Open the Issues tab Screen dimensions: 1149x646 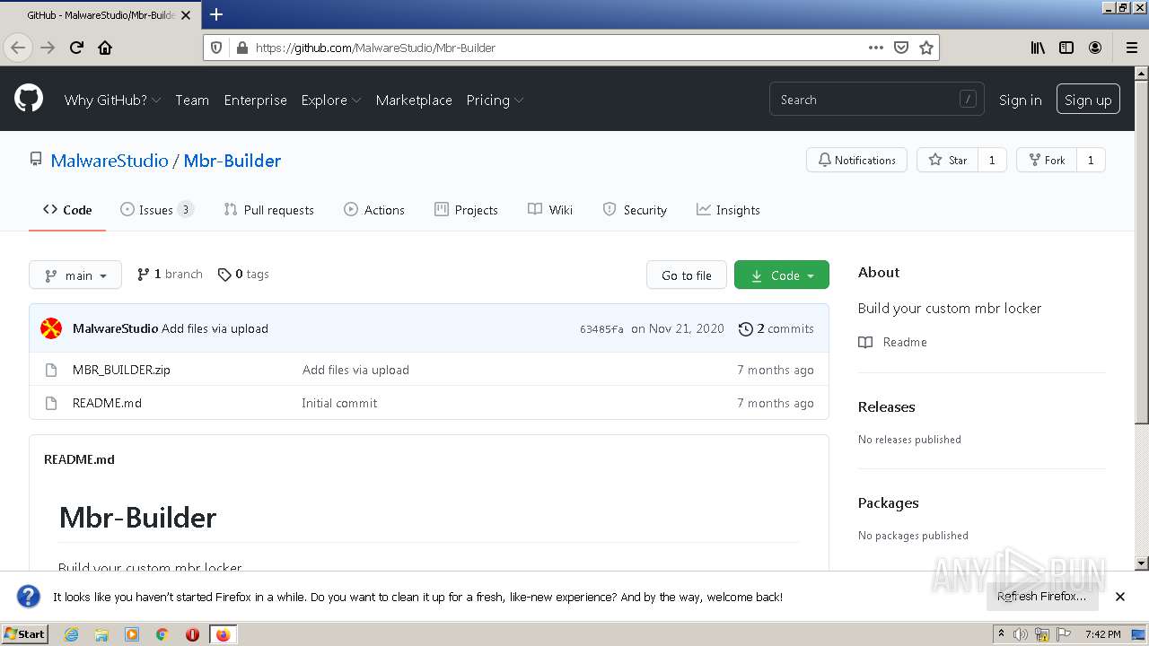point(157,210)
